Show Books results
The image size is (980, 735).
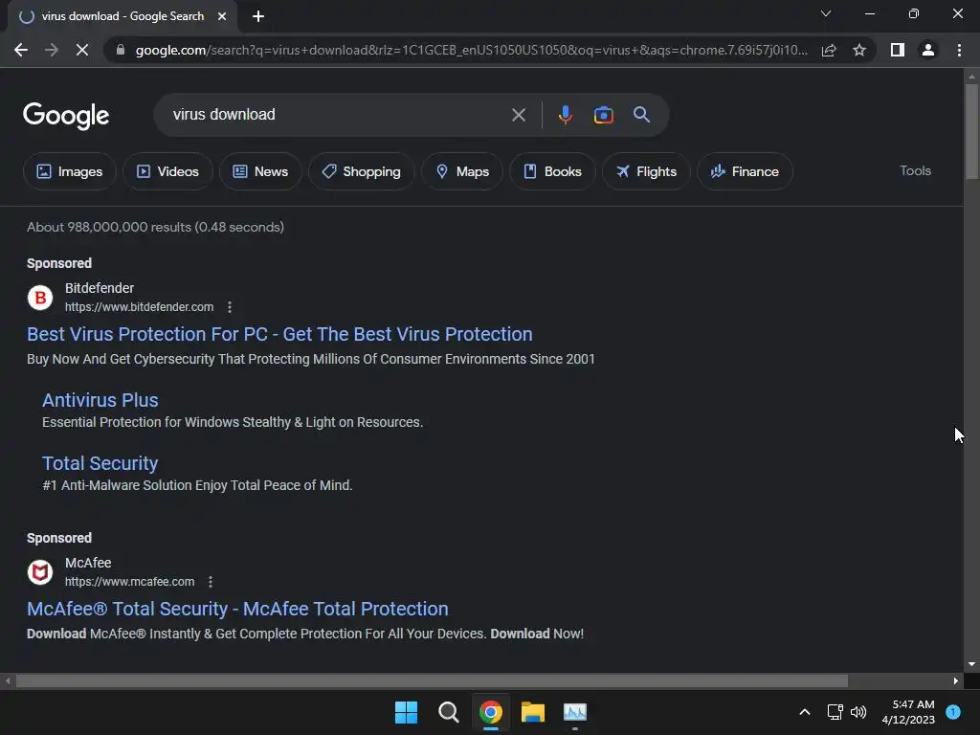coord(552,171)
